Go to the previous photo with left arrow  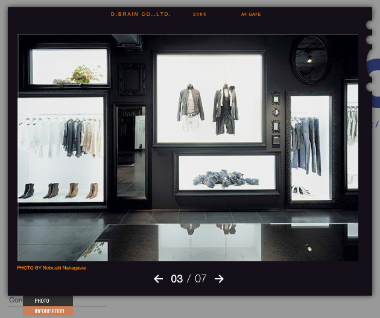tap(158, 279)
